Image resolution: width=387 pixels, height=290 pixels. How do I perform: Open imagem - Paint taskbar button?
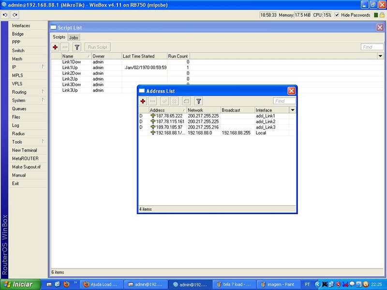click(278, 284)
